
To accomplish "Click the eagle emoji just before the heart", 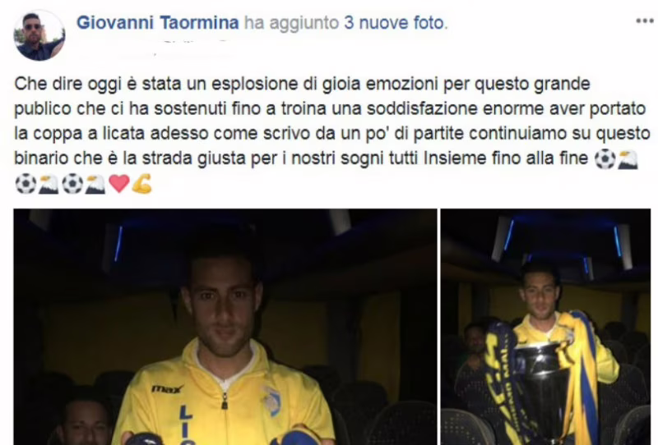I will [x=95, y=184].
